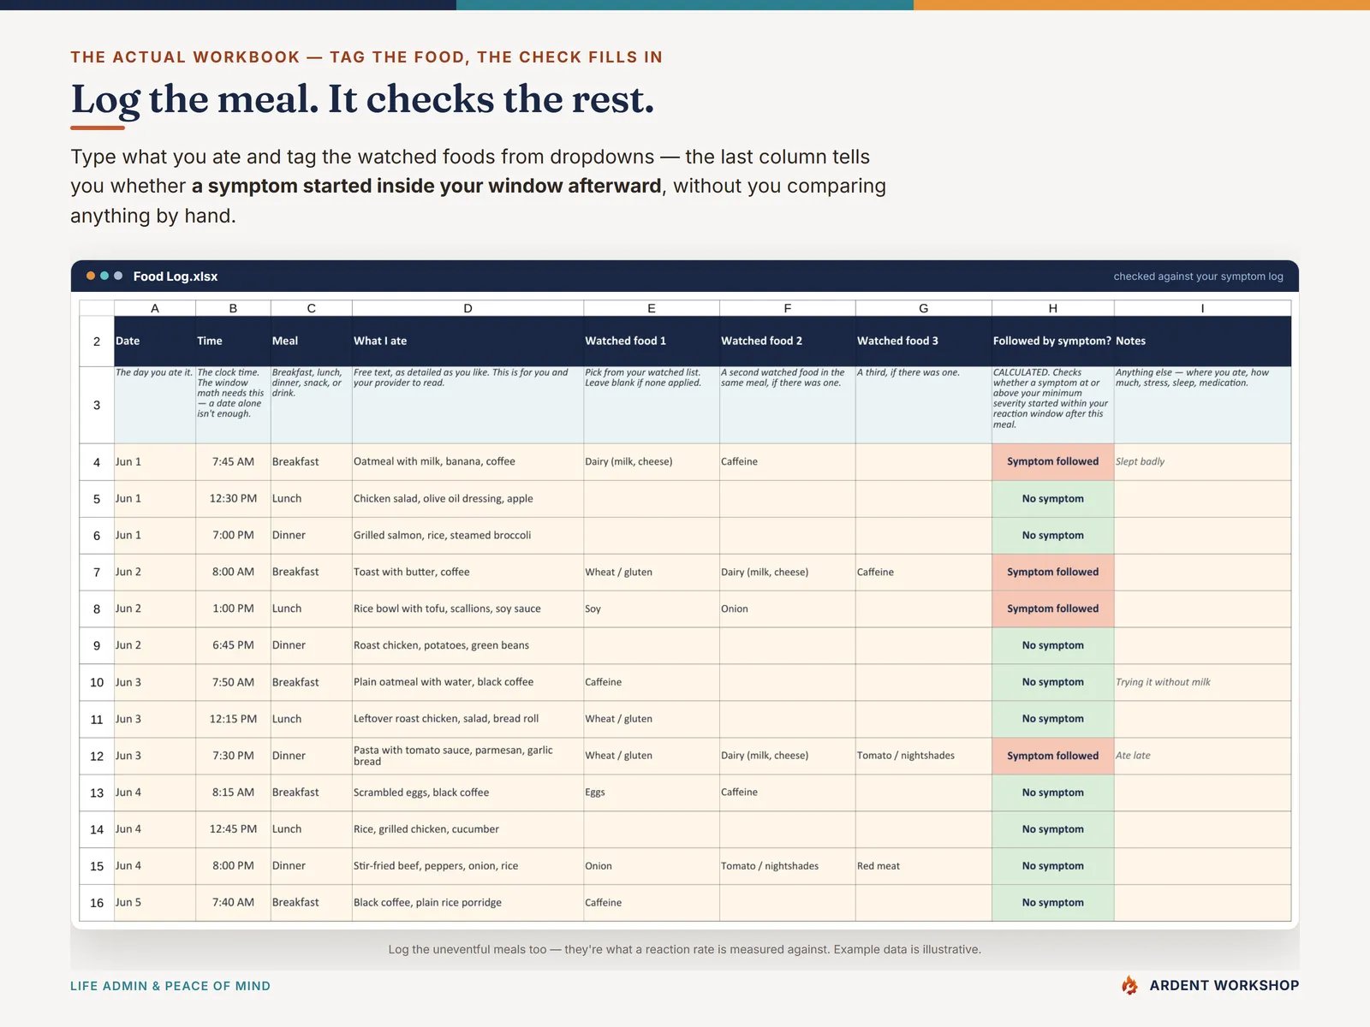Select column A header
Screen dimensions: 1370x1027
[x=155, y=308]
